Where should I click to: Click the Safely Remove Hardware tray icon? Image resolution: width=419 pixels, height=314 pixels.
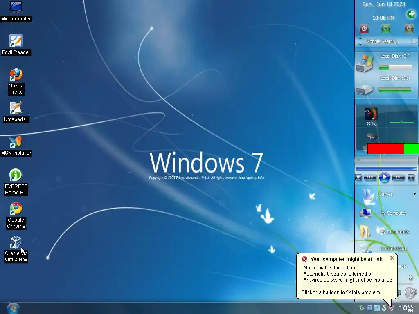pos(362,308)
